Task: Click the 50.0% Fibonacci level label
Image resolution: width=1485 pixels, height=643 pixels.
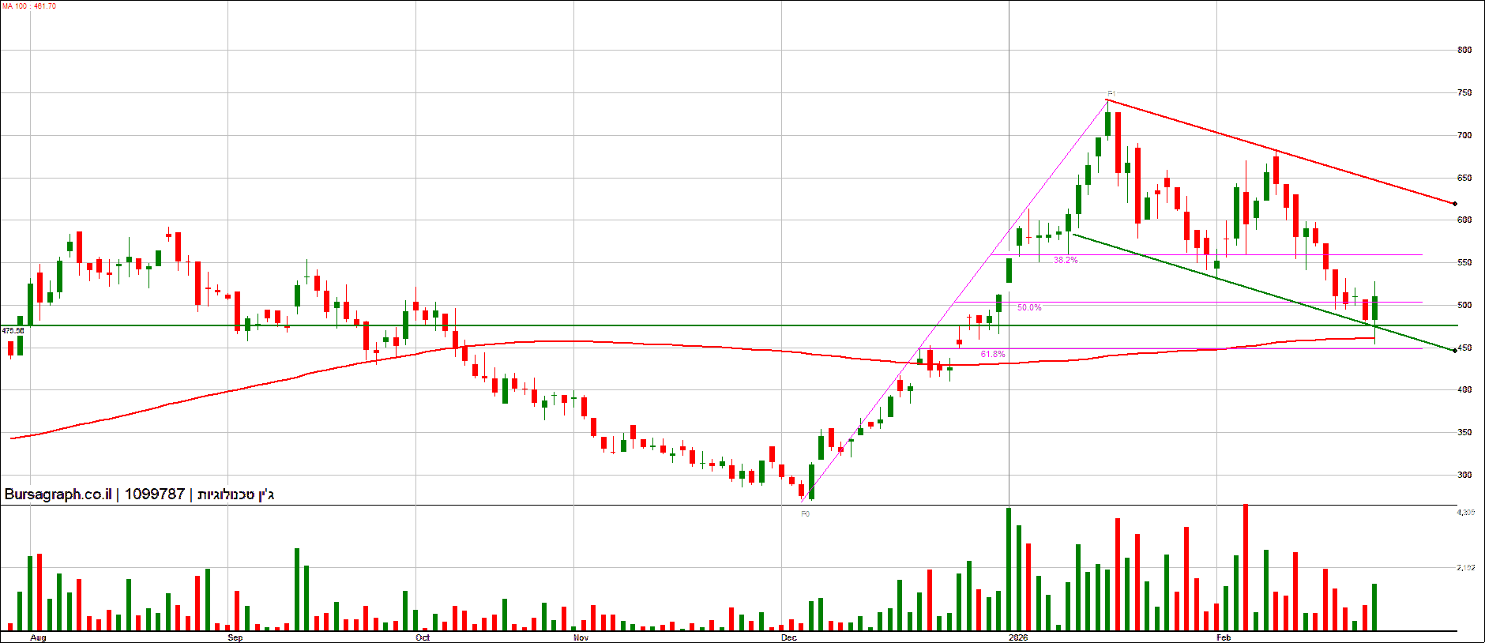Action: [1029, 307]
